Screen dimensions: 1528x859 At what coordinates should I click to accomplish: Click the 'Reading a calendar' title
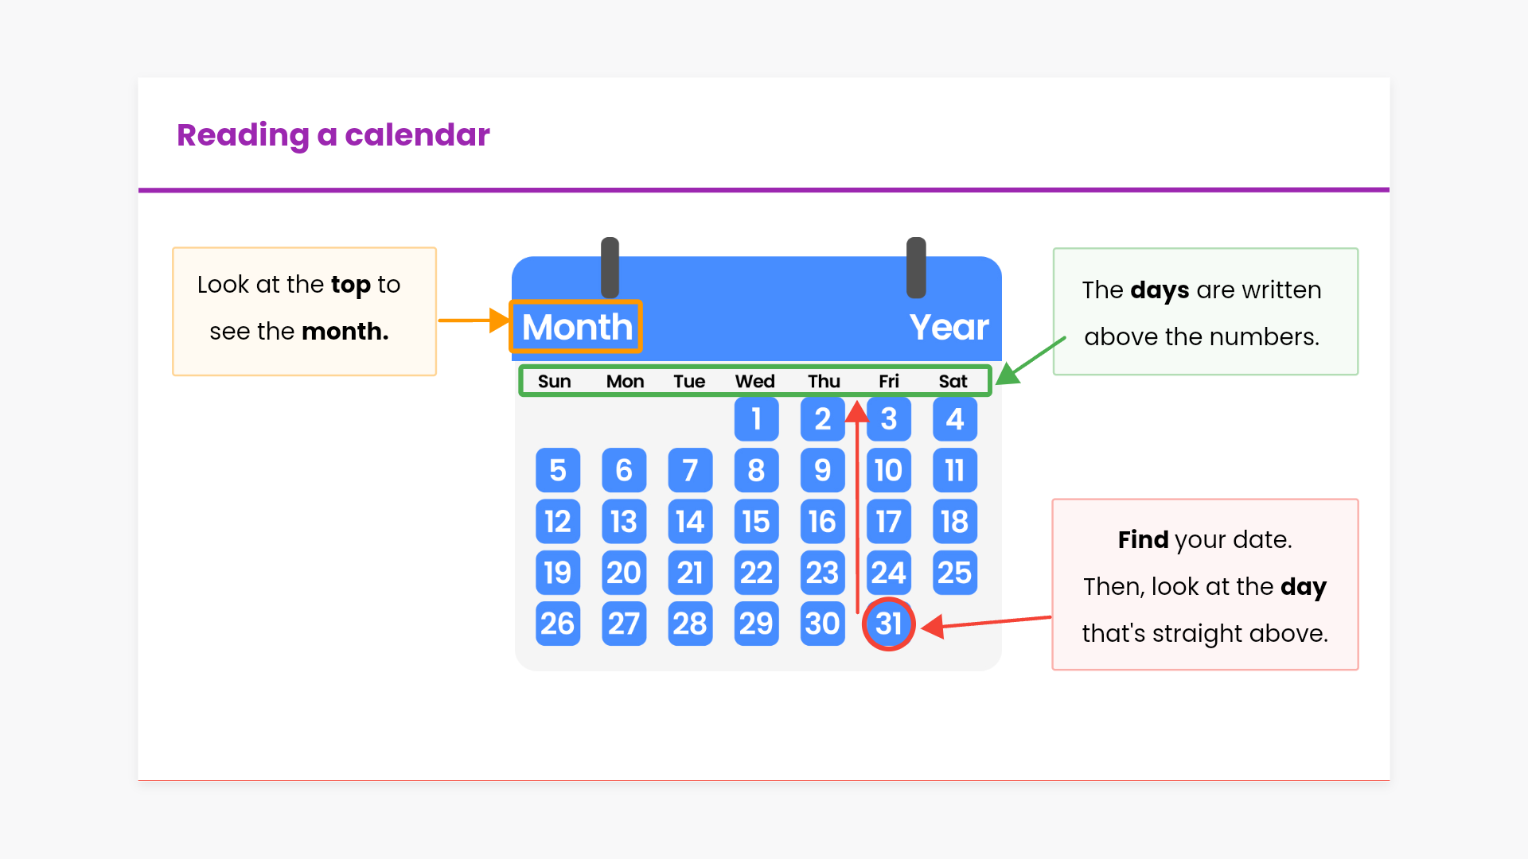[x=333, y=135]
